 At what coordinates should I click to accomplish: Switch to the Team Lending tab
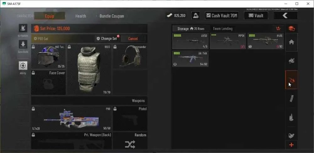click(x=223, y=29)
